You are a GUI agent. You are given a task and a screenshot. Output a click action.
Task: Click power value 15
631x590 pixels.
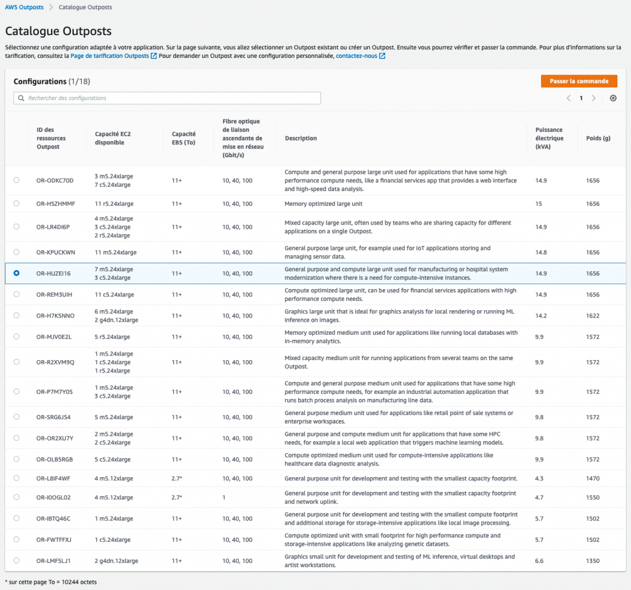coord(539,204)
